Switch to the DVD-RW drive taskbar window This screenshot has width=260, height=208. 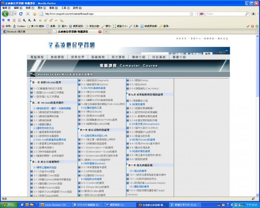[x=88, y=205]
